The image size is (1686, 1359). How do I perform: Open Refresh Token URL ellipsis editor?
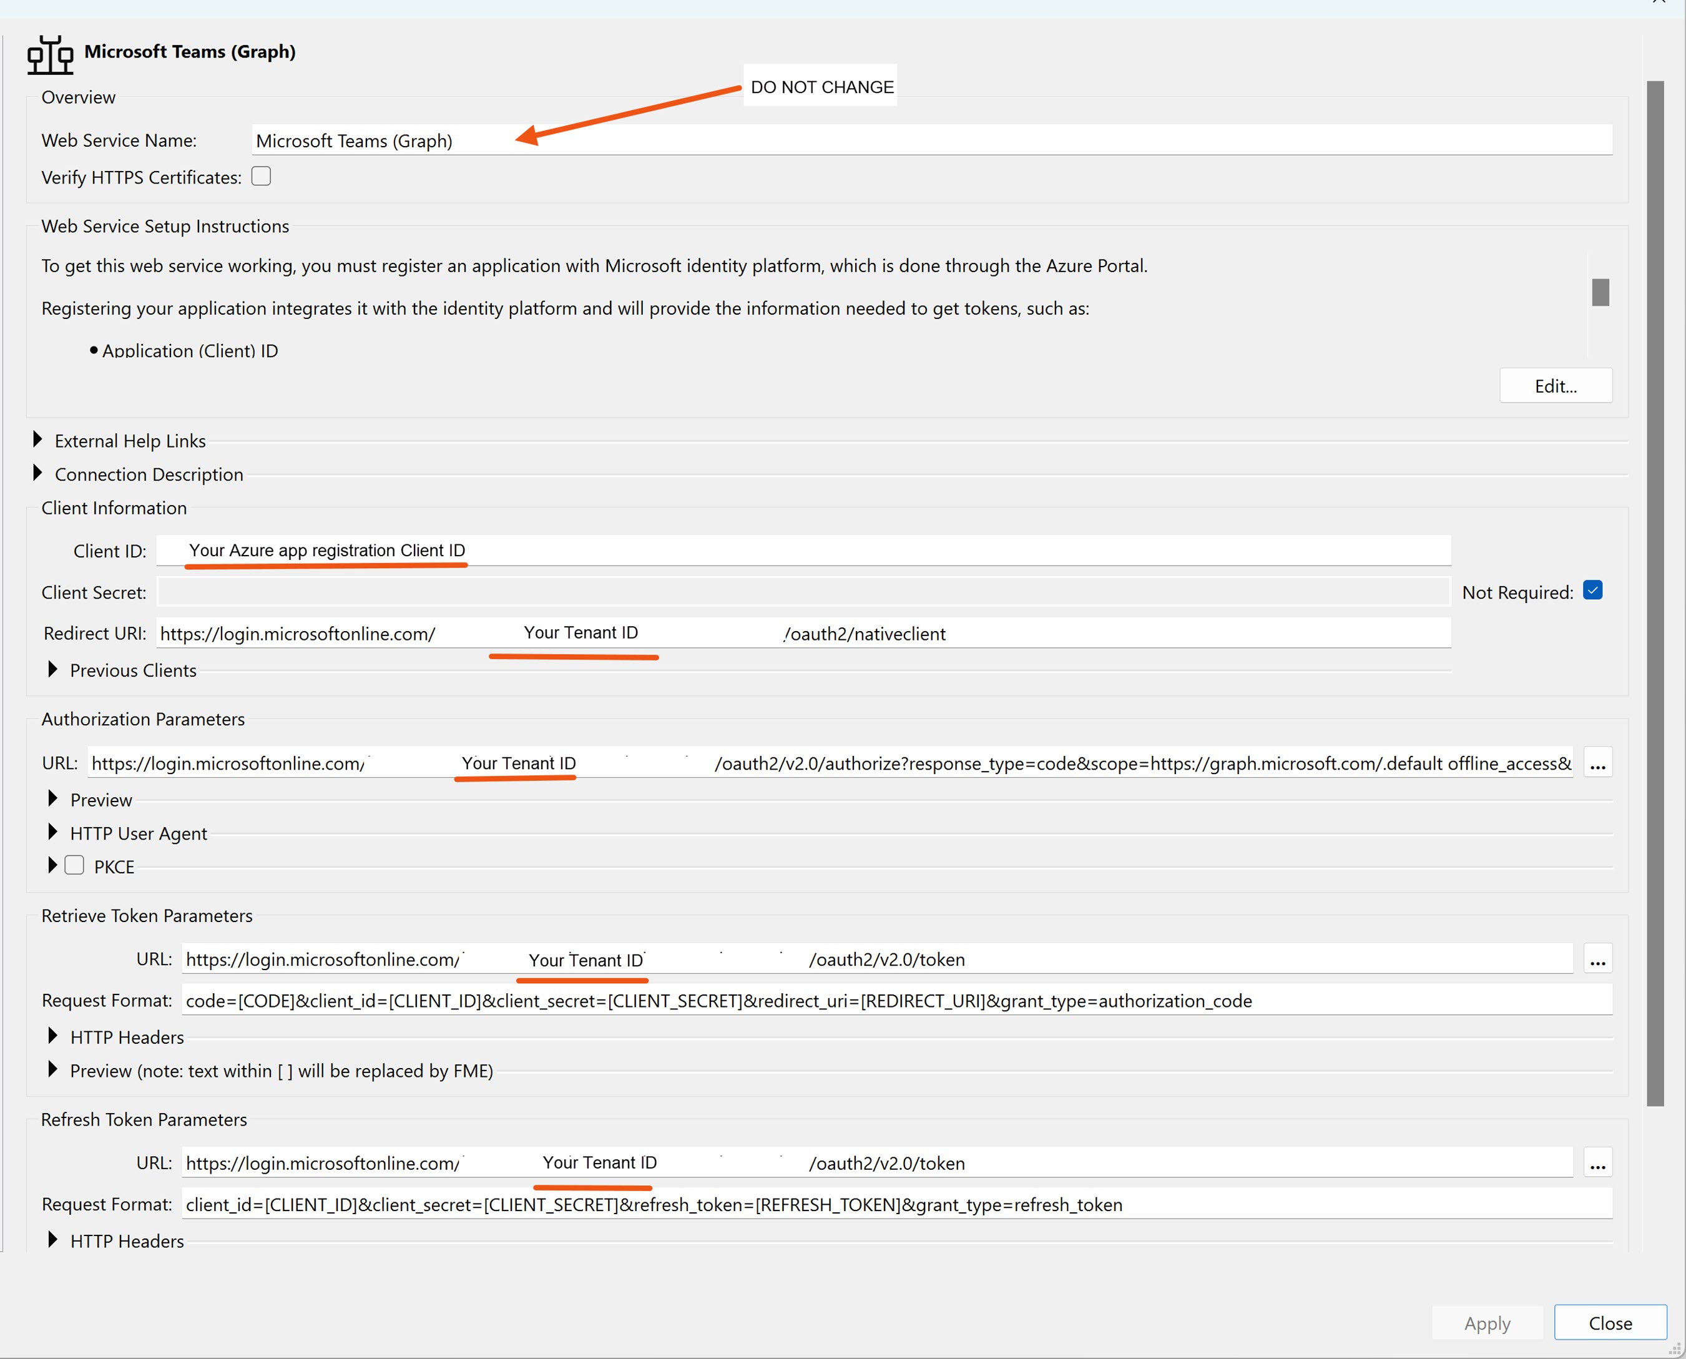coord(1597,1162)
